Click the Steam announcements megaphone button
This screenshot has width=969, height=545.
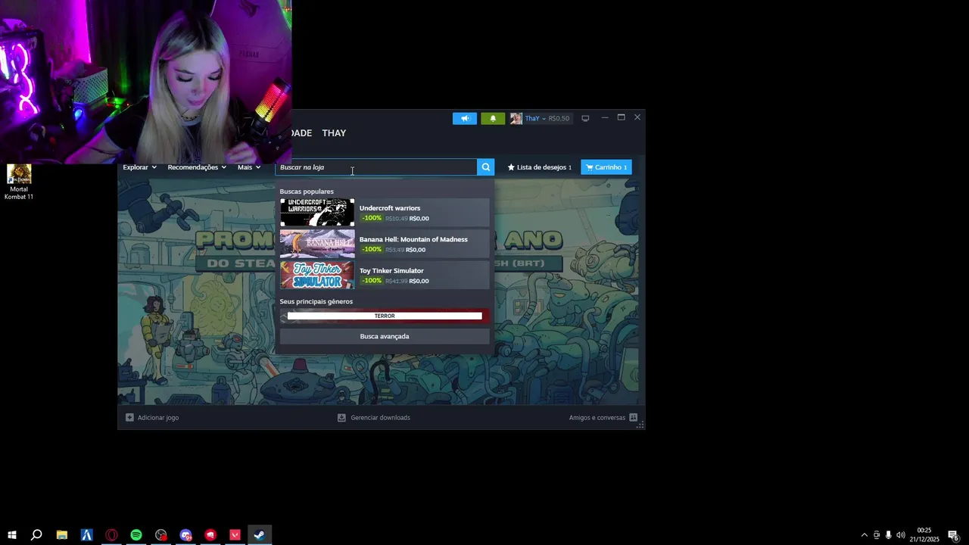point(465,118)
